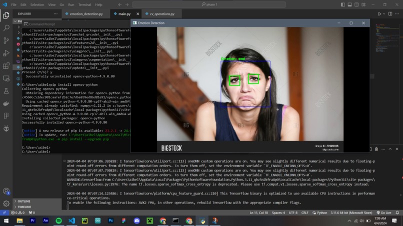Open After Effects from the taskbar
Image resolution: width=403 pixels, height=226 pixels.
[x=45, y=221]
